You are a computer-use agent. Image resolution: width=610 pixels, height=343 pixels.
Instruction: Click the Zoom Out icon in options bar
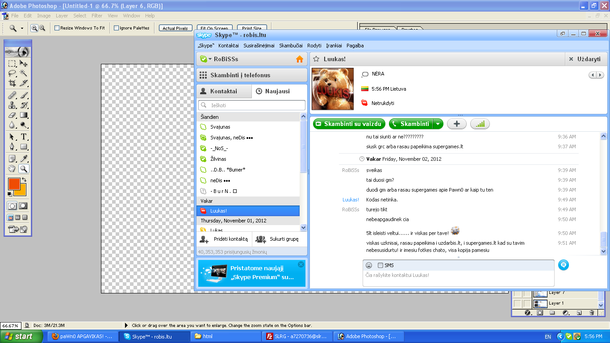click(42, 28)
